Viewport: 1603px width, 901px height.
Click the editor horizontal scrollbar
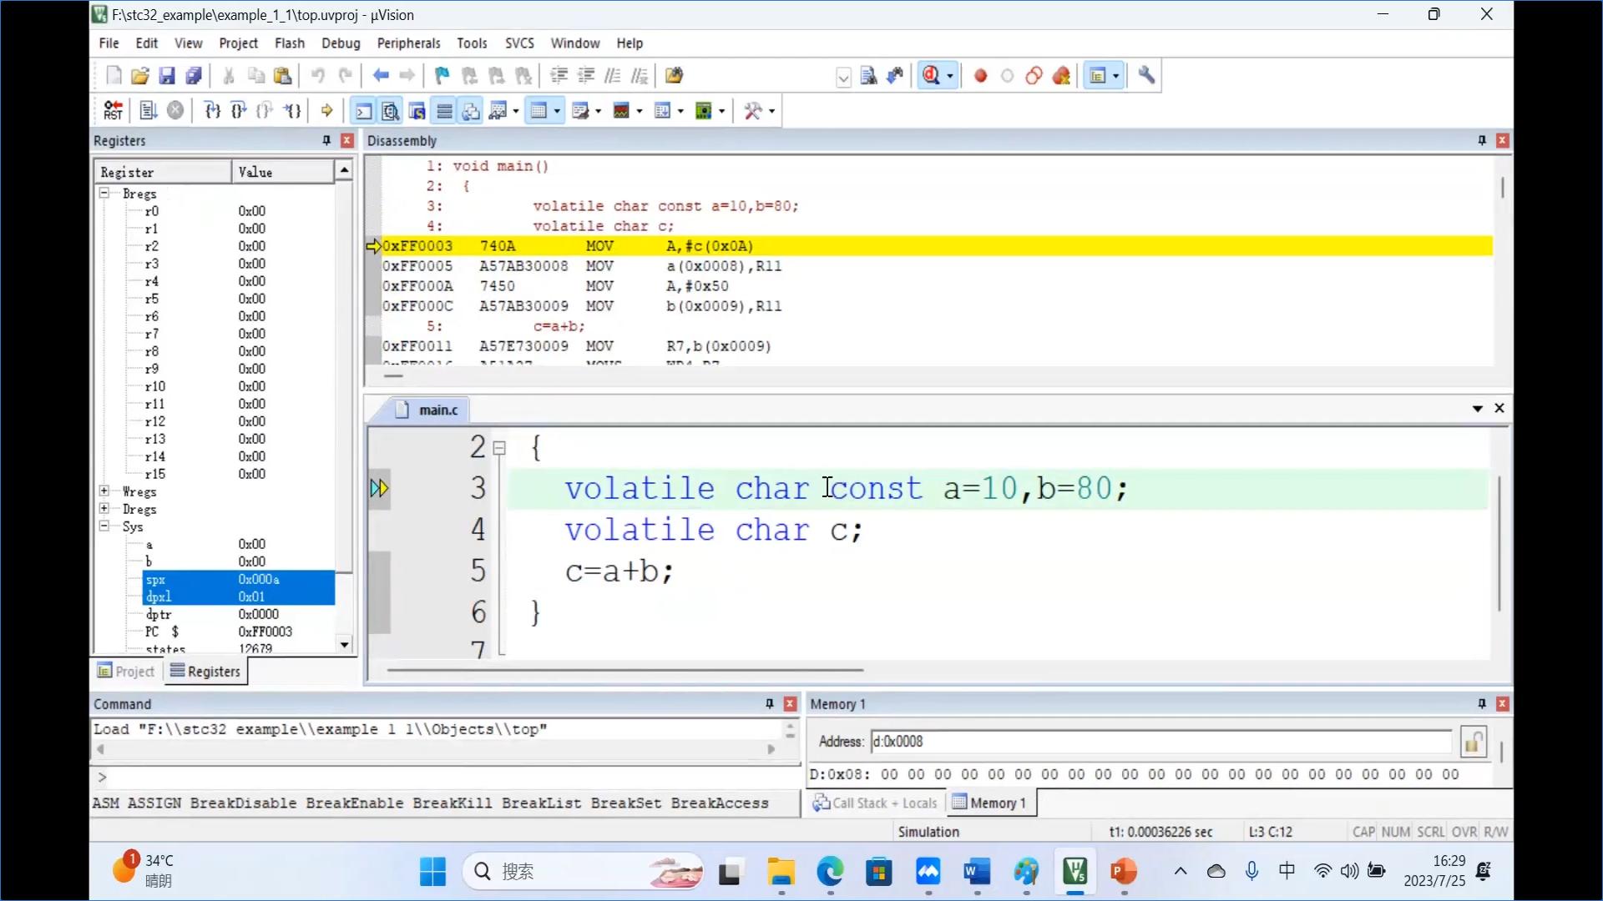[x=625, y=669]
